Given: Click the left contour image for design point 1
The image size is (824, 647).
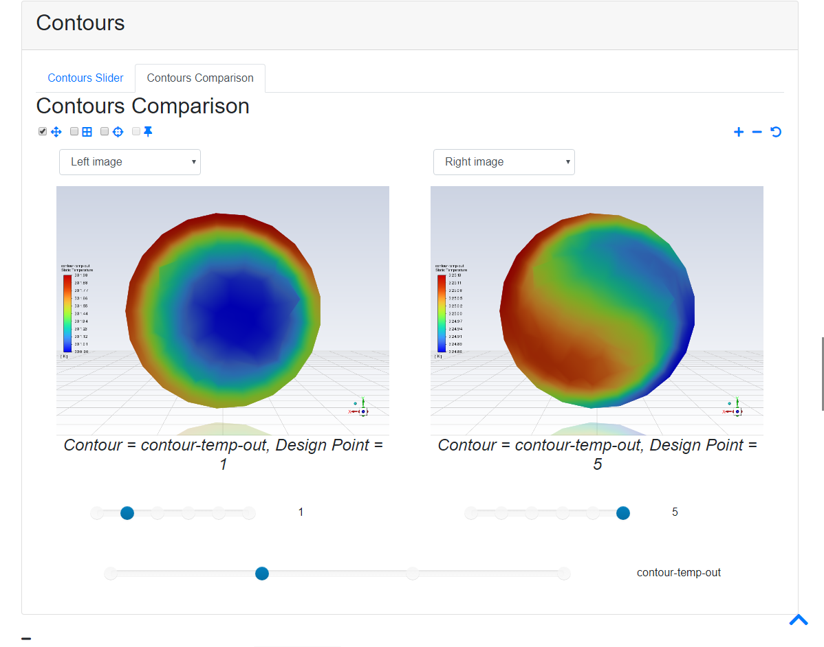Looking at the screenshot, I should click(223, 310).
